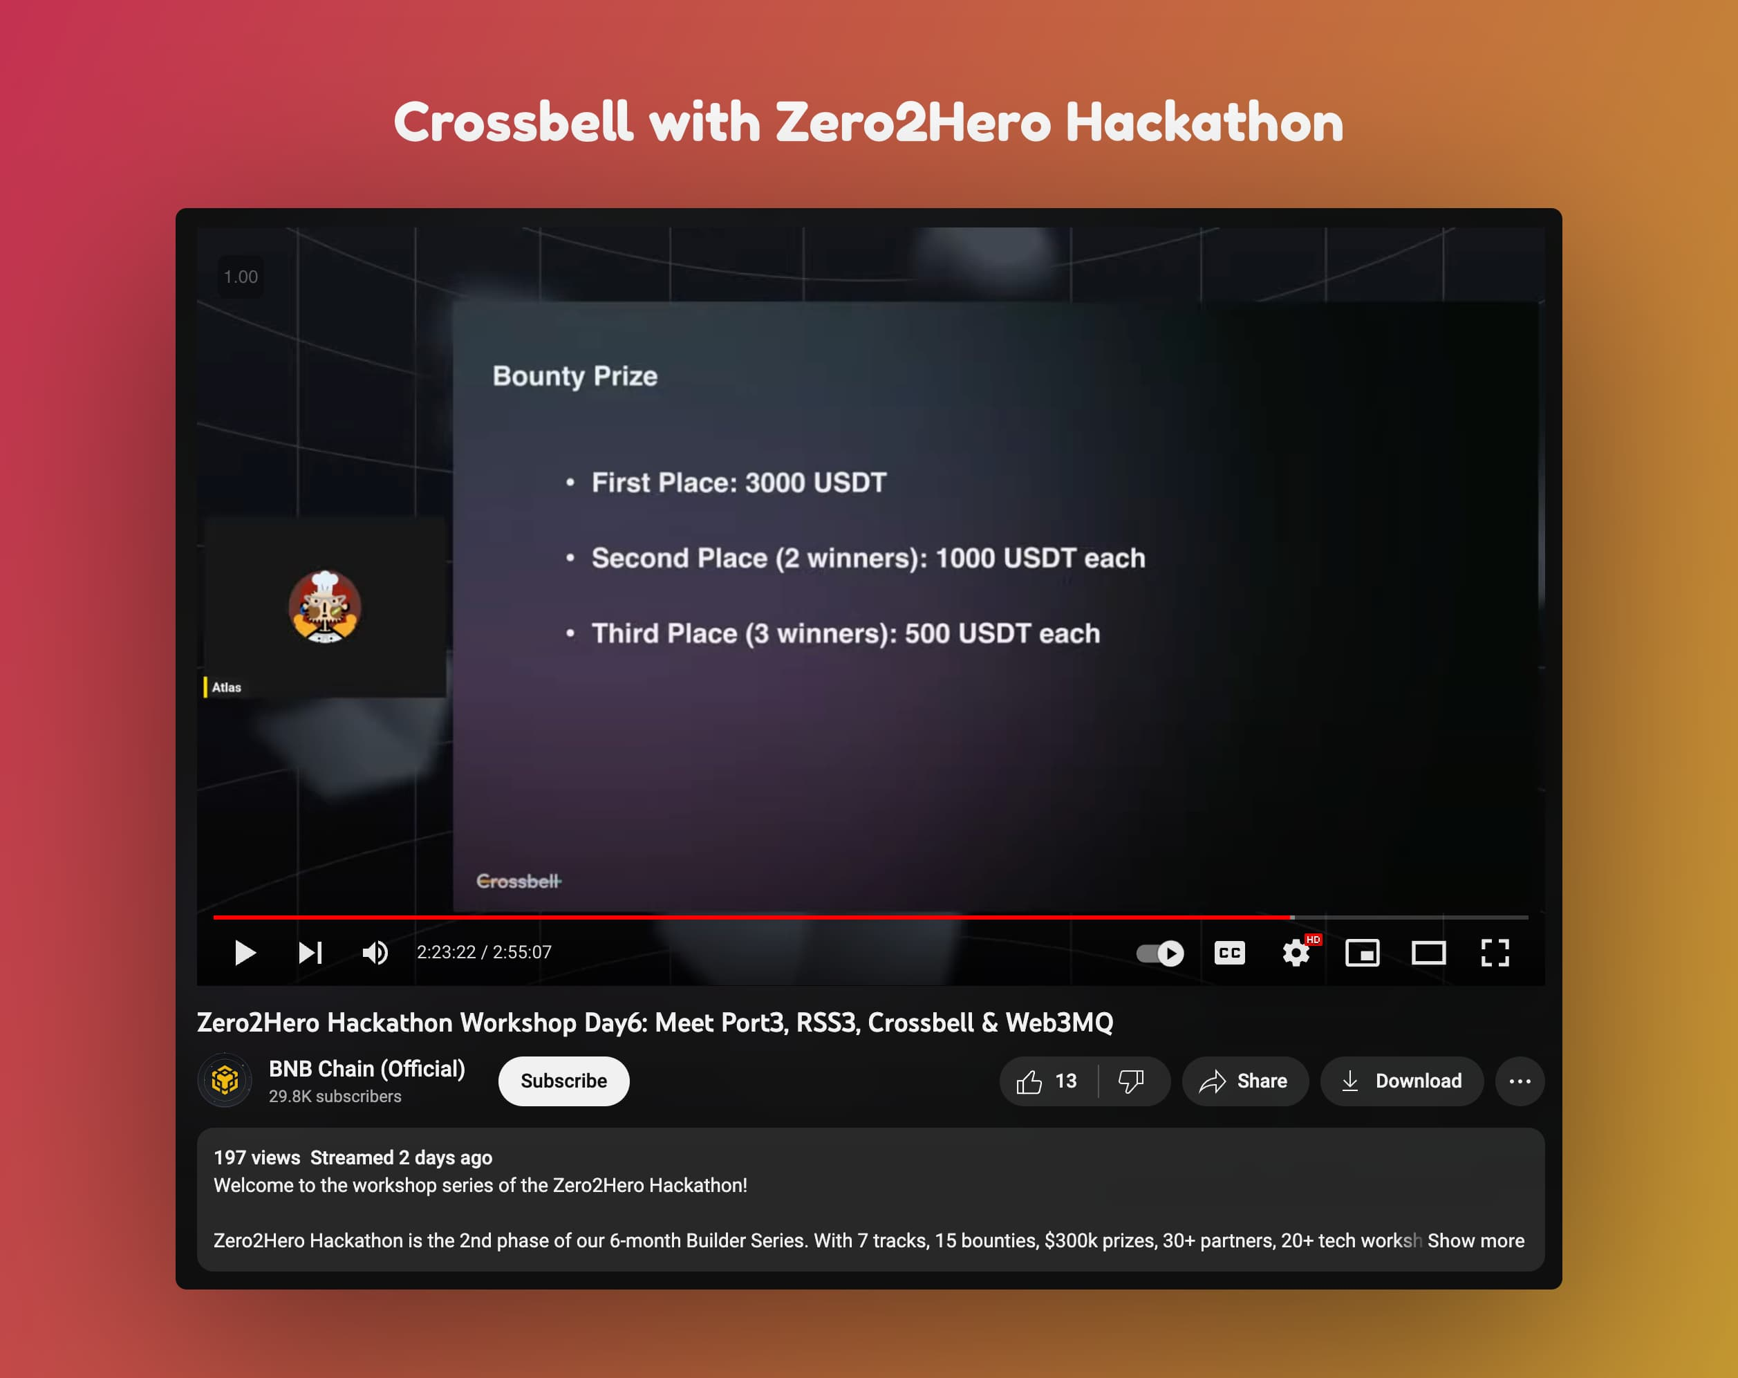Toggle miniplayer view mode
This screenshot has width=1738, height=1378.
coord(1363,953)
